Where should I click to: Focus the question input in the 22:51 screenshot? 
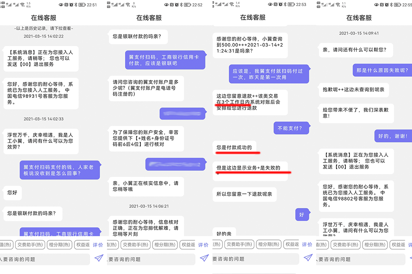coord(45,259)
